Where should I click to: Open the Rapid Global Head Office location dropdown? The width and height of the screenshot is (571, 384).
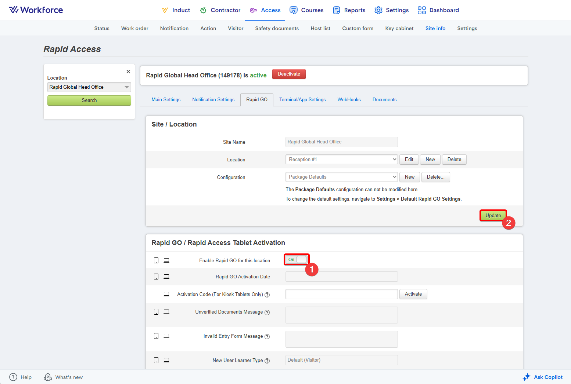click(x=89, y=87)
